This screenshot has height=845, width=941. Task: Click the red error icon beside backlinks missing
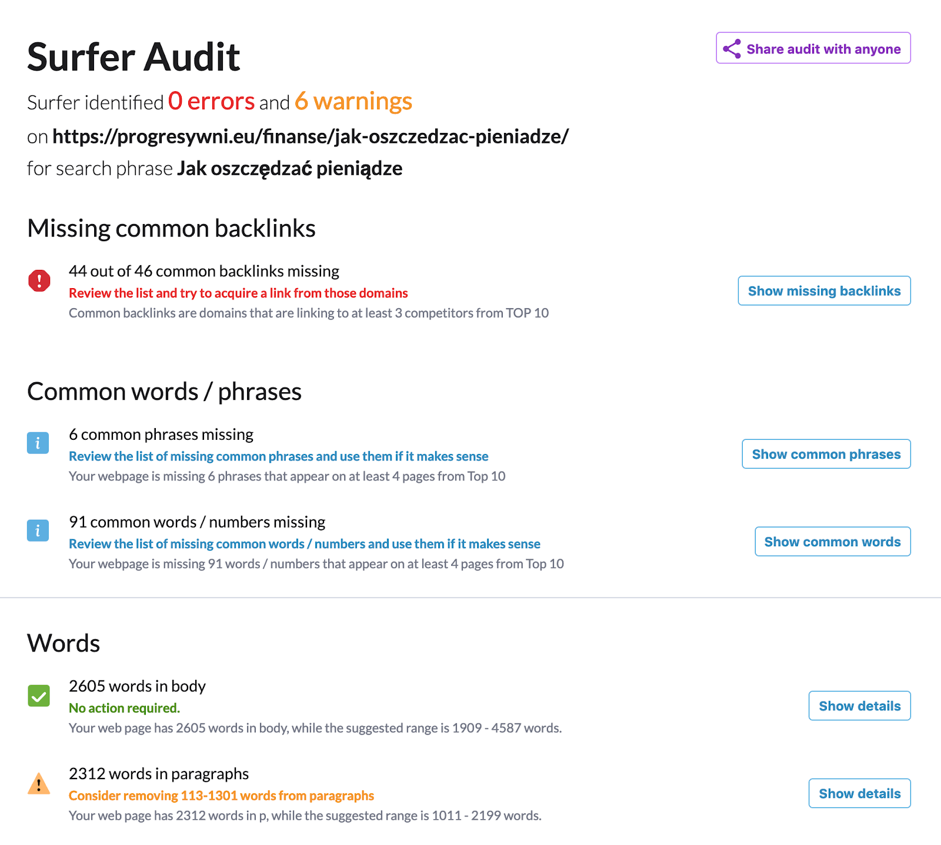pos(39,280)
